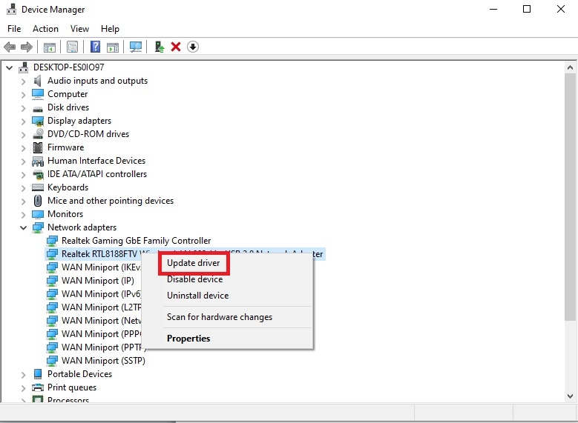Close the Device Manager window
The image size is (578, 423).
click(x=561, y=9)
